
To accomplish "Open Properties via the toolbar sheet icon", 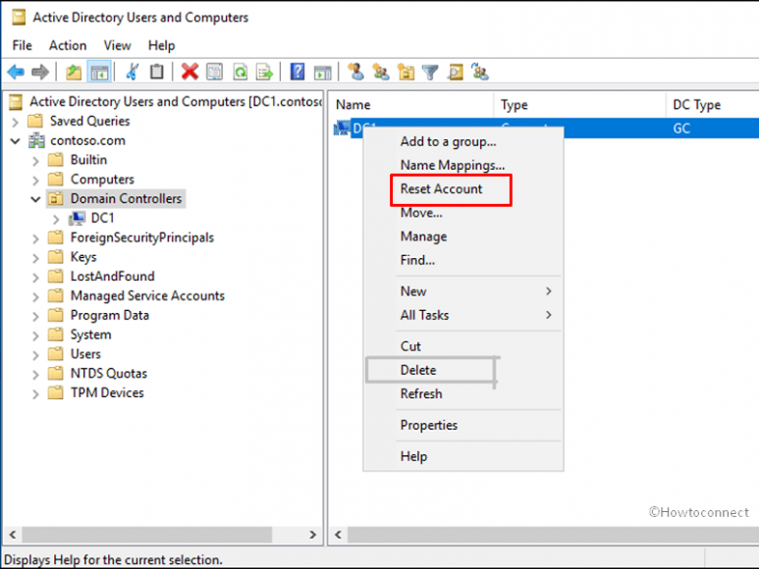I will click(214, 73).
